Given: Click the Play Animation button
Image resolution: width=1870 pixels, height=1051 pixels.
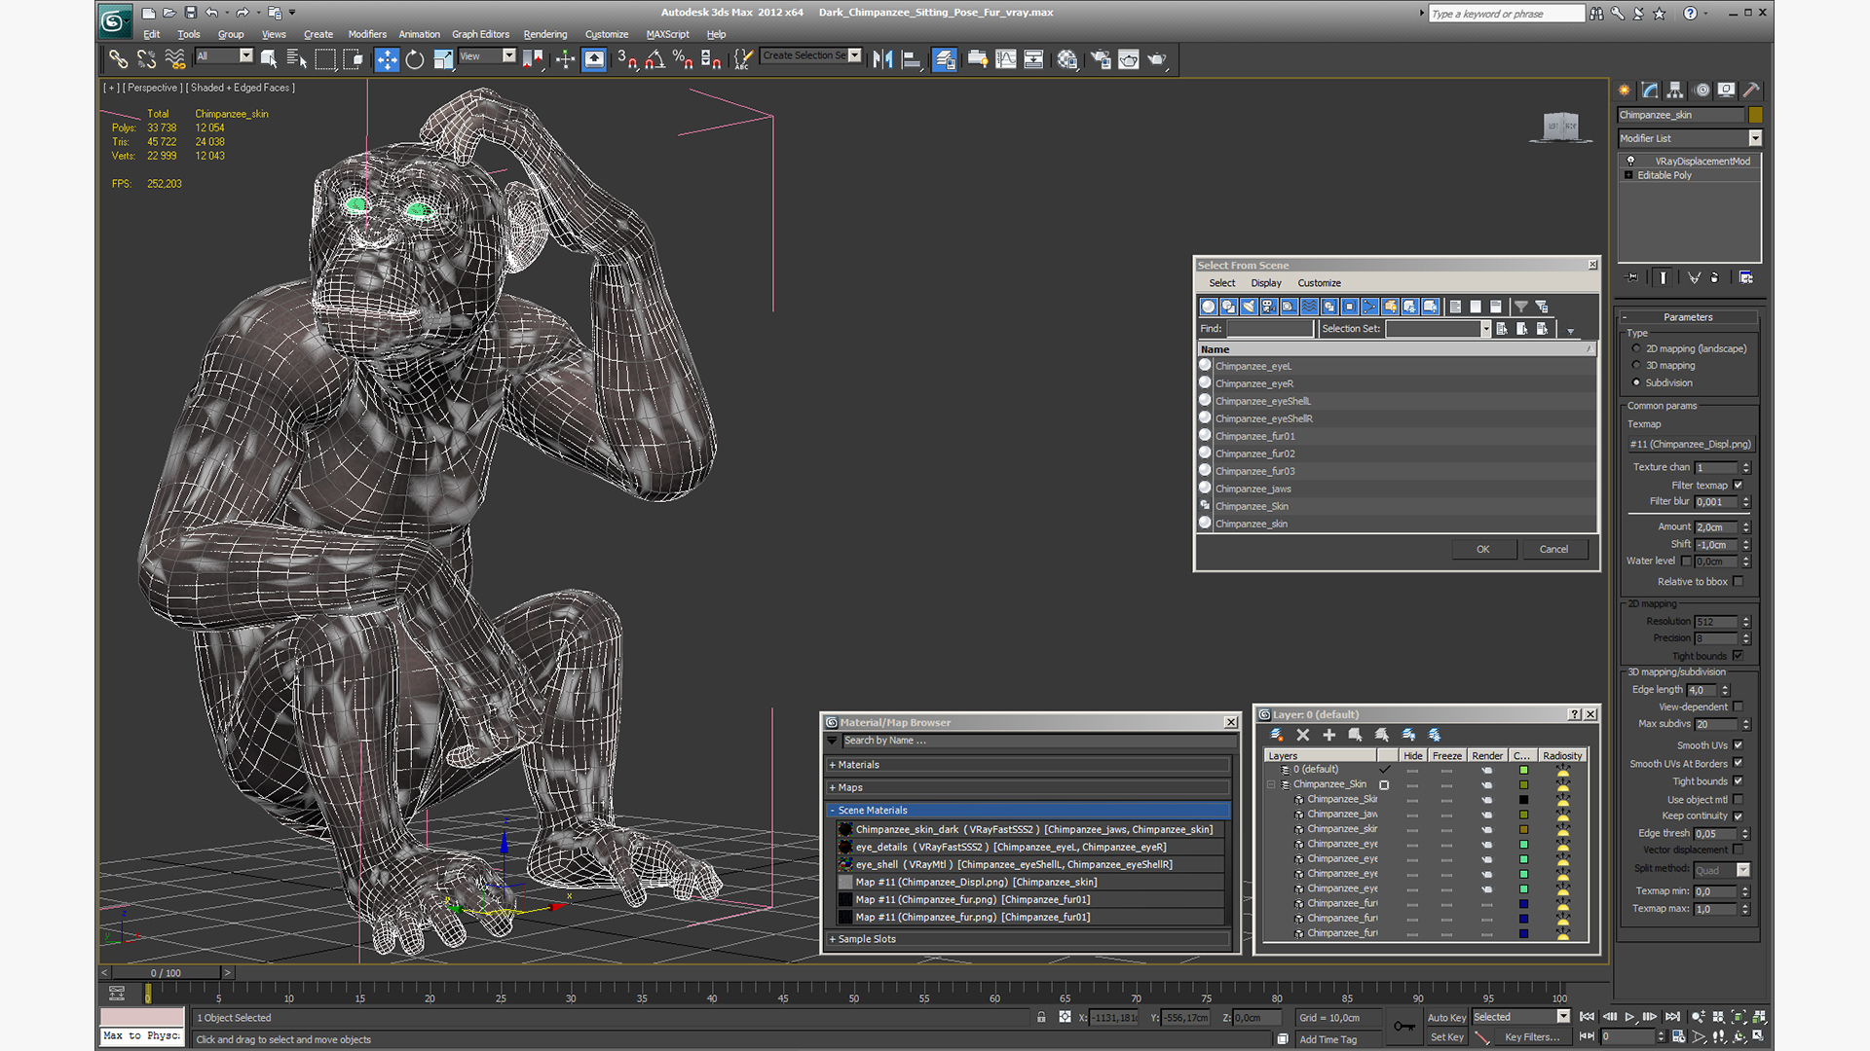Looking at the screenshot, I should pyautogui.click(x=1629, y=1017).
